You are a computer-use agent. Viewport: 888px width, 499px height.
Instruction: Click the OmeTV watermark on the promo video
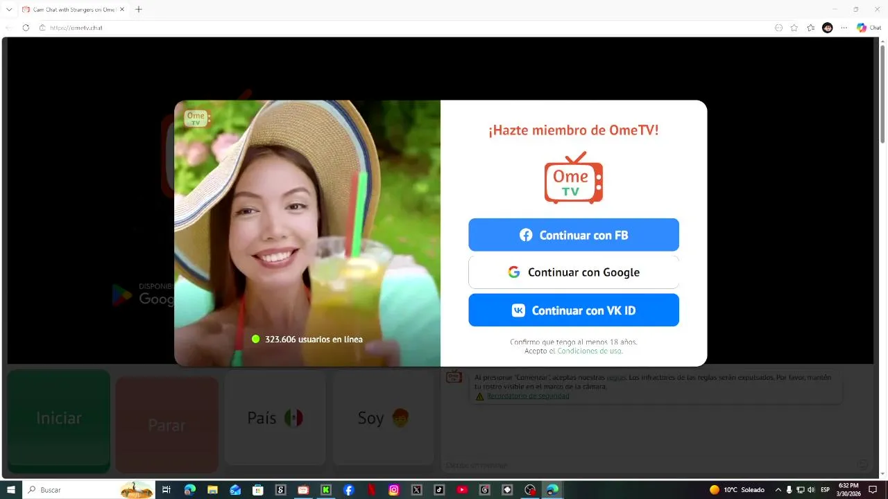click(x=197, y=118)
